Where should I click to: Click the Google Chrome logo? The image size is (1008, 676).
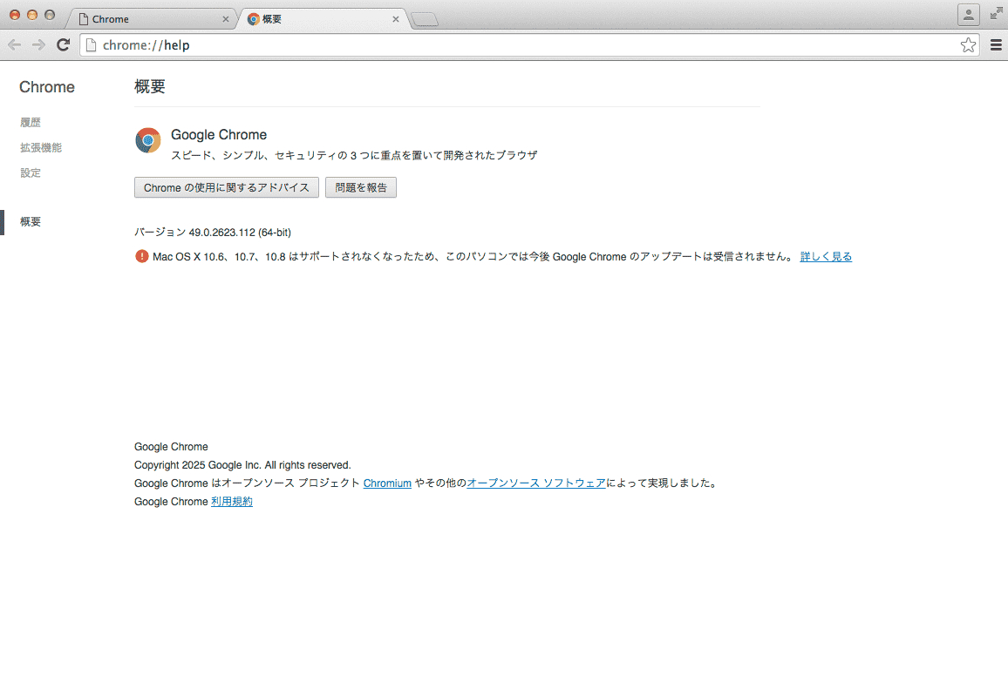point(148,140)
